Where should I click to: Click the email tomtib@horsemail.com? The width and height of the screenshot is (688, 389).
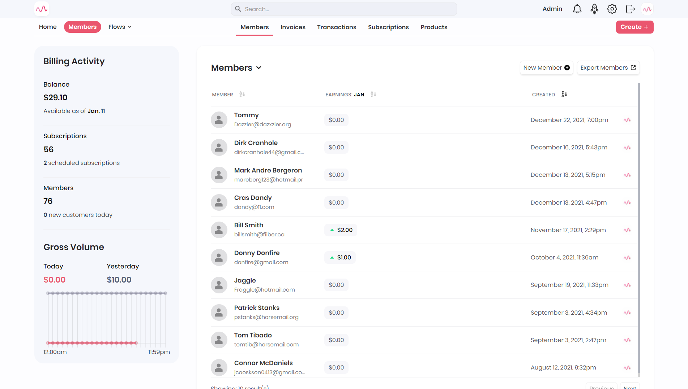click(266, 345)
